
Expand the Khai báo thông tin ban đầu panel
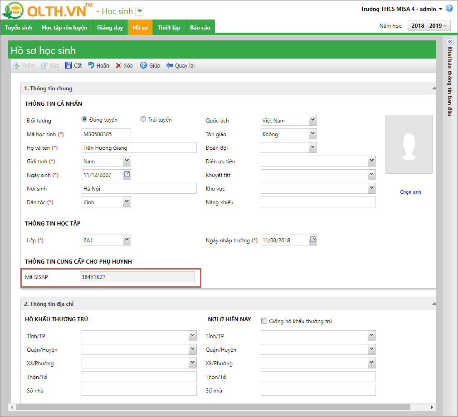coord(450,41)
